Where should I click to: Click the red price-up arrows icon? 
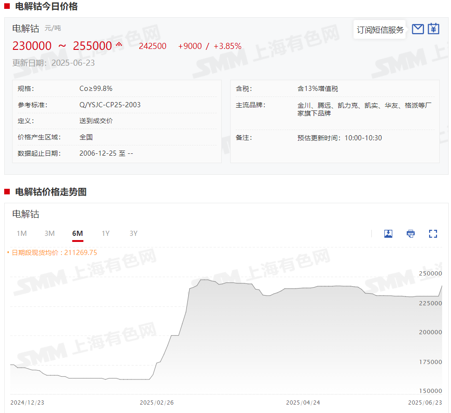coord(119,44)
